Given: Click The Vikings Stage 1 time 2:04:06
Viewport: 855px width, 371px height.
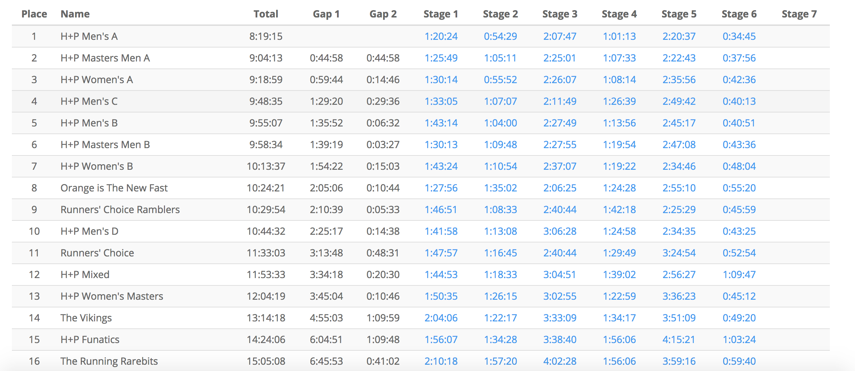Looking at the screenshot, I should (441, 318).
